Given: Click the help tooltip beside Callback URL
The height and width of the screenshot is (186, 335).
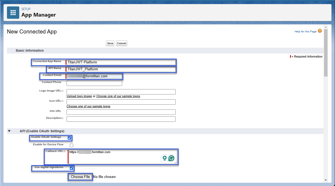Looking at the screenshot, I should tap(65, 151).
